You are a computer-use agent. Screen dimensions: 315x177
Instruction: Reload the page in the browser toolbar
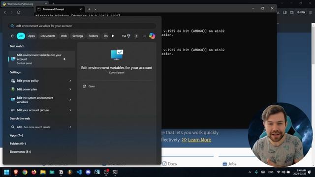click(x=19, y=12)
